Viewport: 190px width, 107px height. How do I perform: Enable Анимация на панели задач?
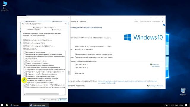point(25,52)
